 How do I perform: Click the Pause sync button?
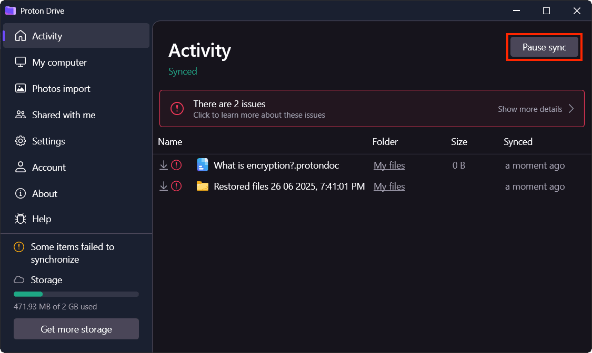(544, 47)
